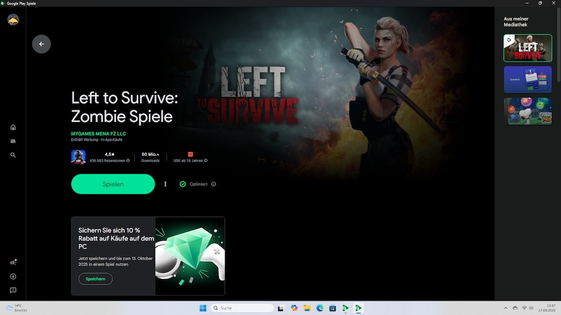Expand the system tray hidden icons chevron
The width and height of the screenshot is (561, 315).
coord(505,308)
